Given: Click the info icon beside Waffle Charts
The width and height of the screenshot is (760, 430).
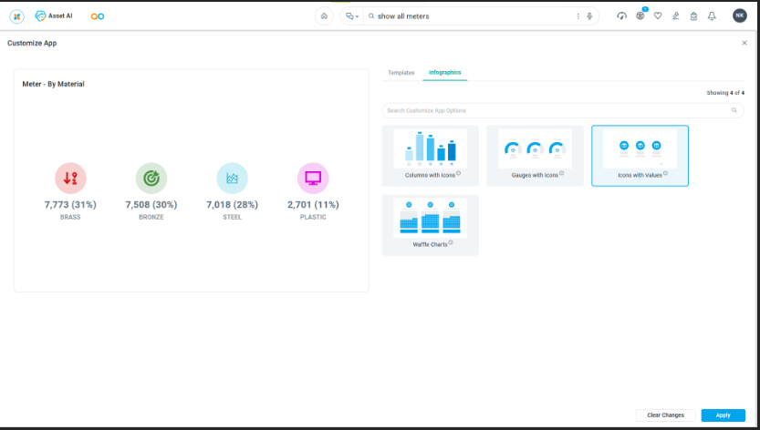Looking at the screenshot, I should (451, 243).
